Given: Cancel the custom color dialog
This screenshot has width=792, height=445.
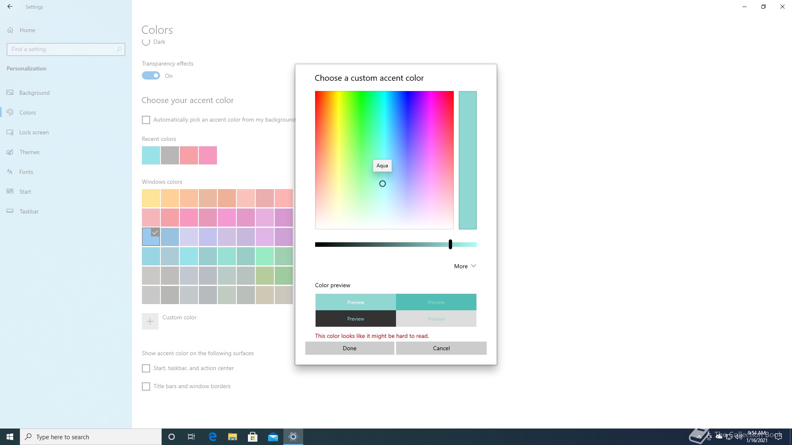Looking at the screenshot, I should pos(441,348).
